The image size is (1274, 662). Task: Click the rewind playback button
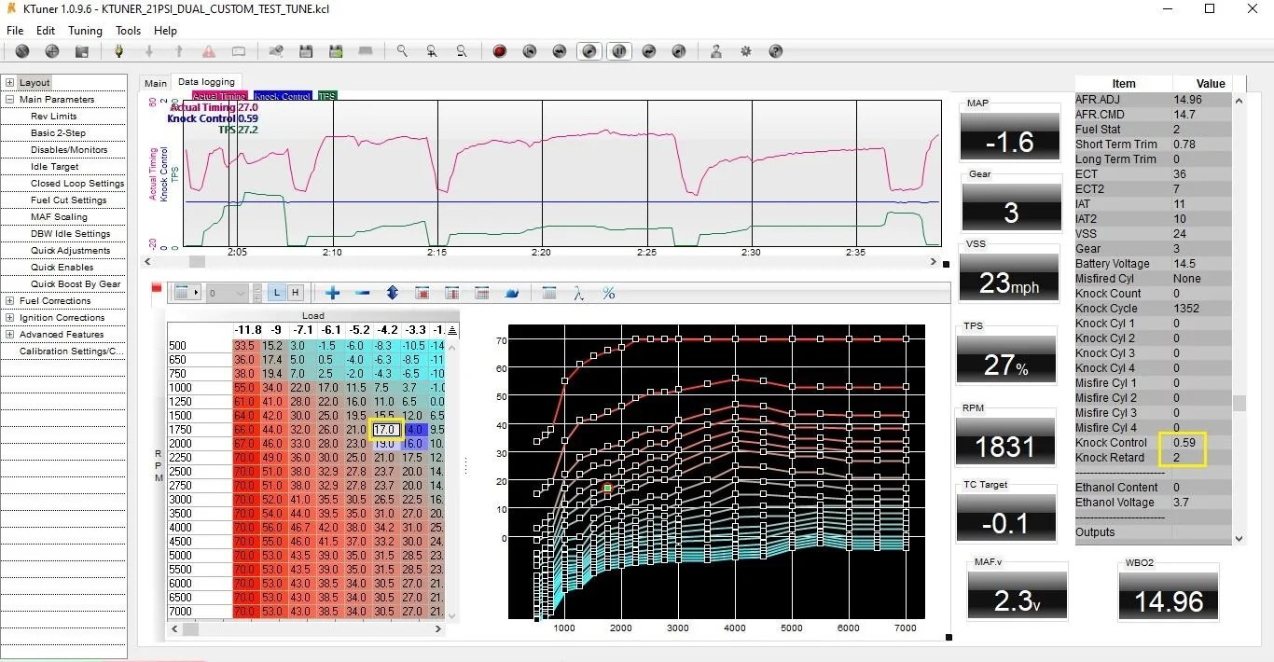(x=560, y=51)
